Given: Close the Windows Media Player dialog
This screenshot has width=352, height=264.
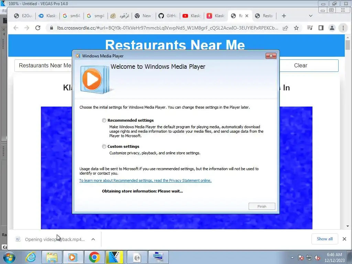Looking at the screenshot, I should [x=271, y=56].
